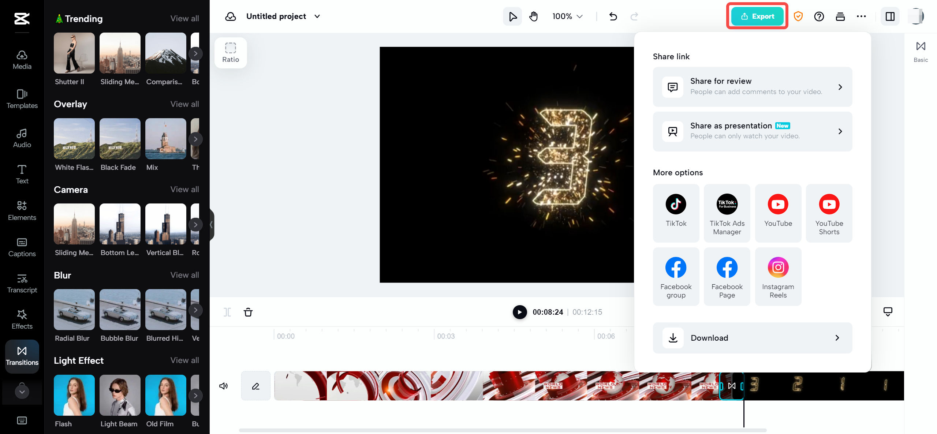Click the horizontal timeline scrollbar
This screenshot has height=434, width=937.
click(503, 430)
